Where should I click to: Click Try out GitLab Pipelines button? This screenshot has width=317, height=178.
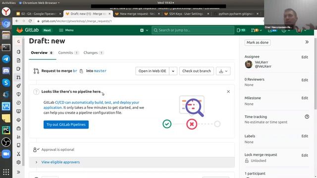click(x=66, y=125)
